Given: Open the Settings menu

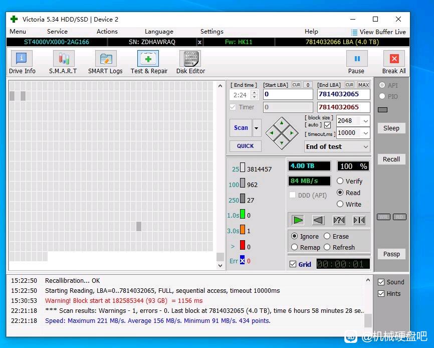Looking at the screenshot, I should [x=212, y=32].
